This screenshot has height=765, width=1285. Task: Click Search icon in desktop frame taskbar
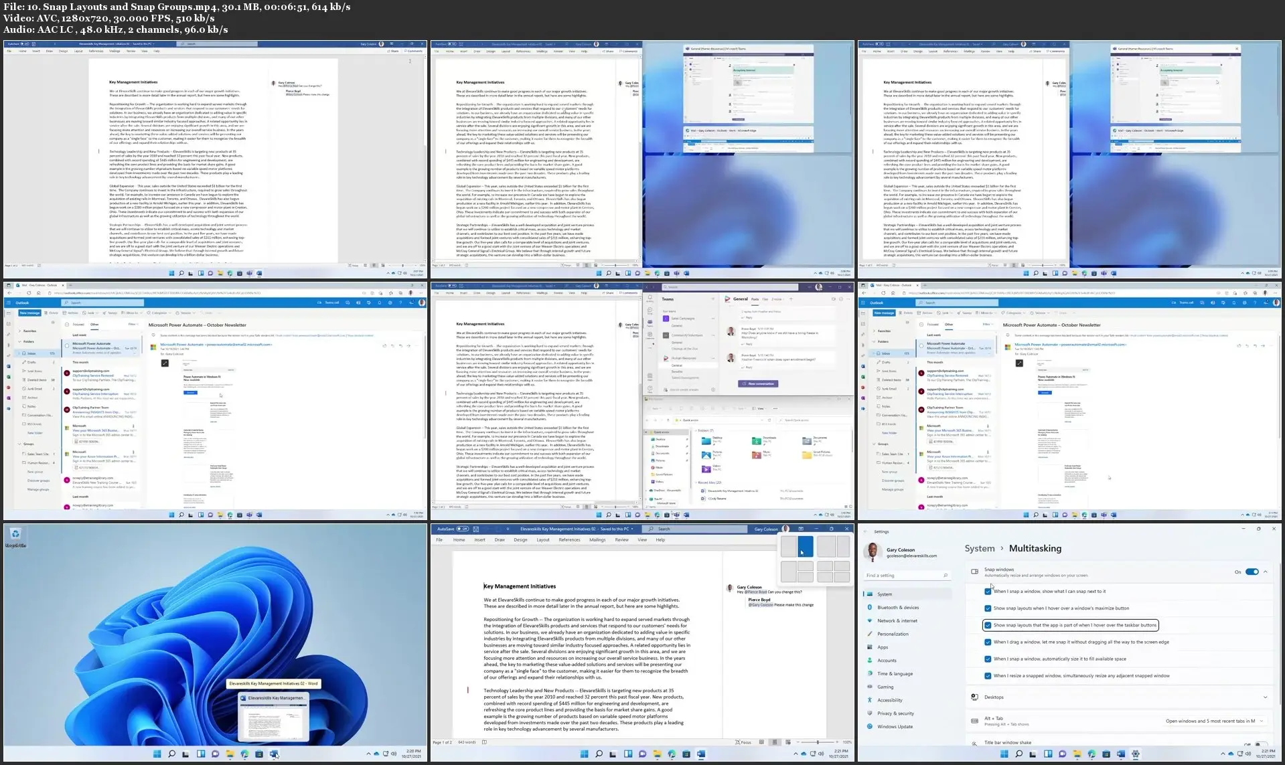[x=171, y=754]
